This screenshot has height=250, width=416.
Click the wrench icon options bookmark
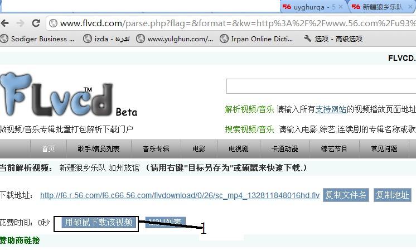coord(333,39)
